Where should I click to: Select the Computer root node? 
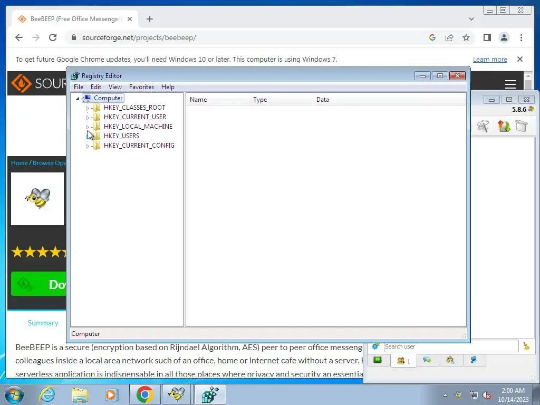coord(108,98)
